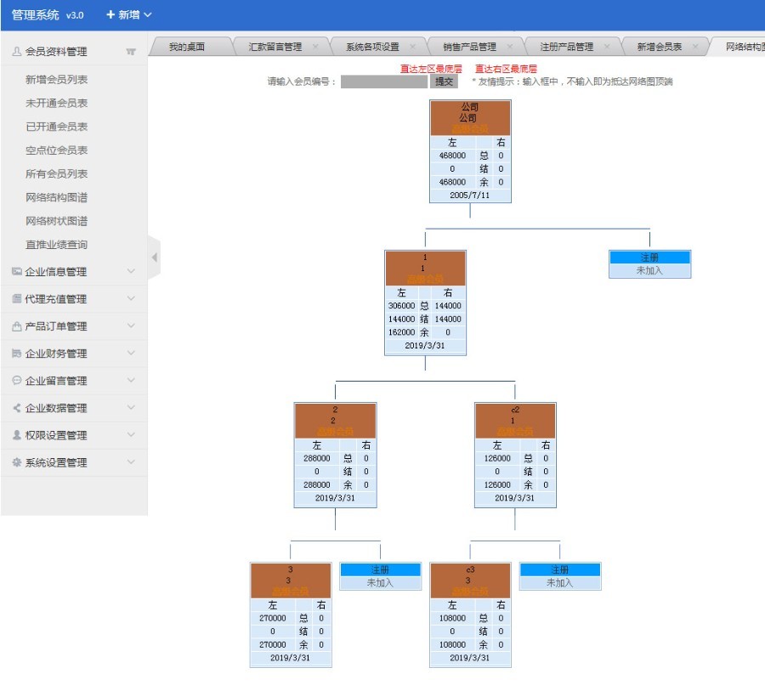Click the 企业数据管理 share icon

point(19,407)
